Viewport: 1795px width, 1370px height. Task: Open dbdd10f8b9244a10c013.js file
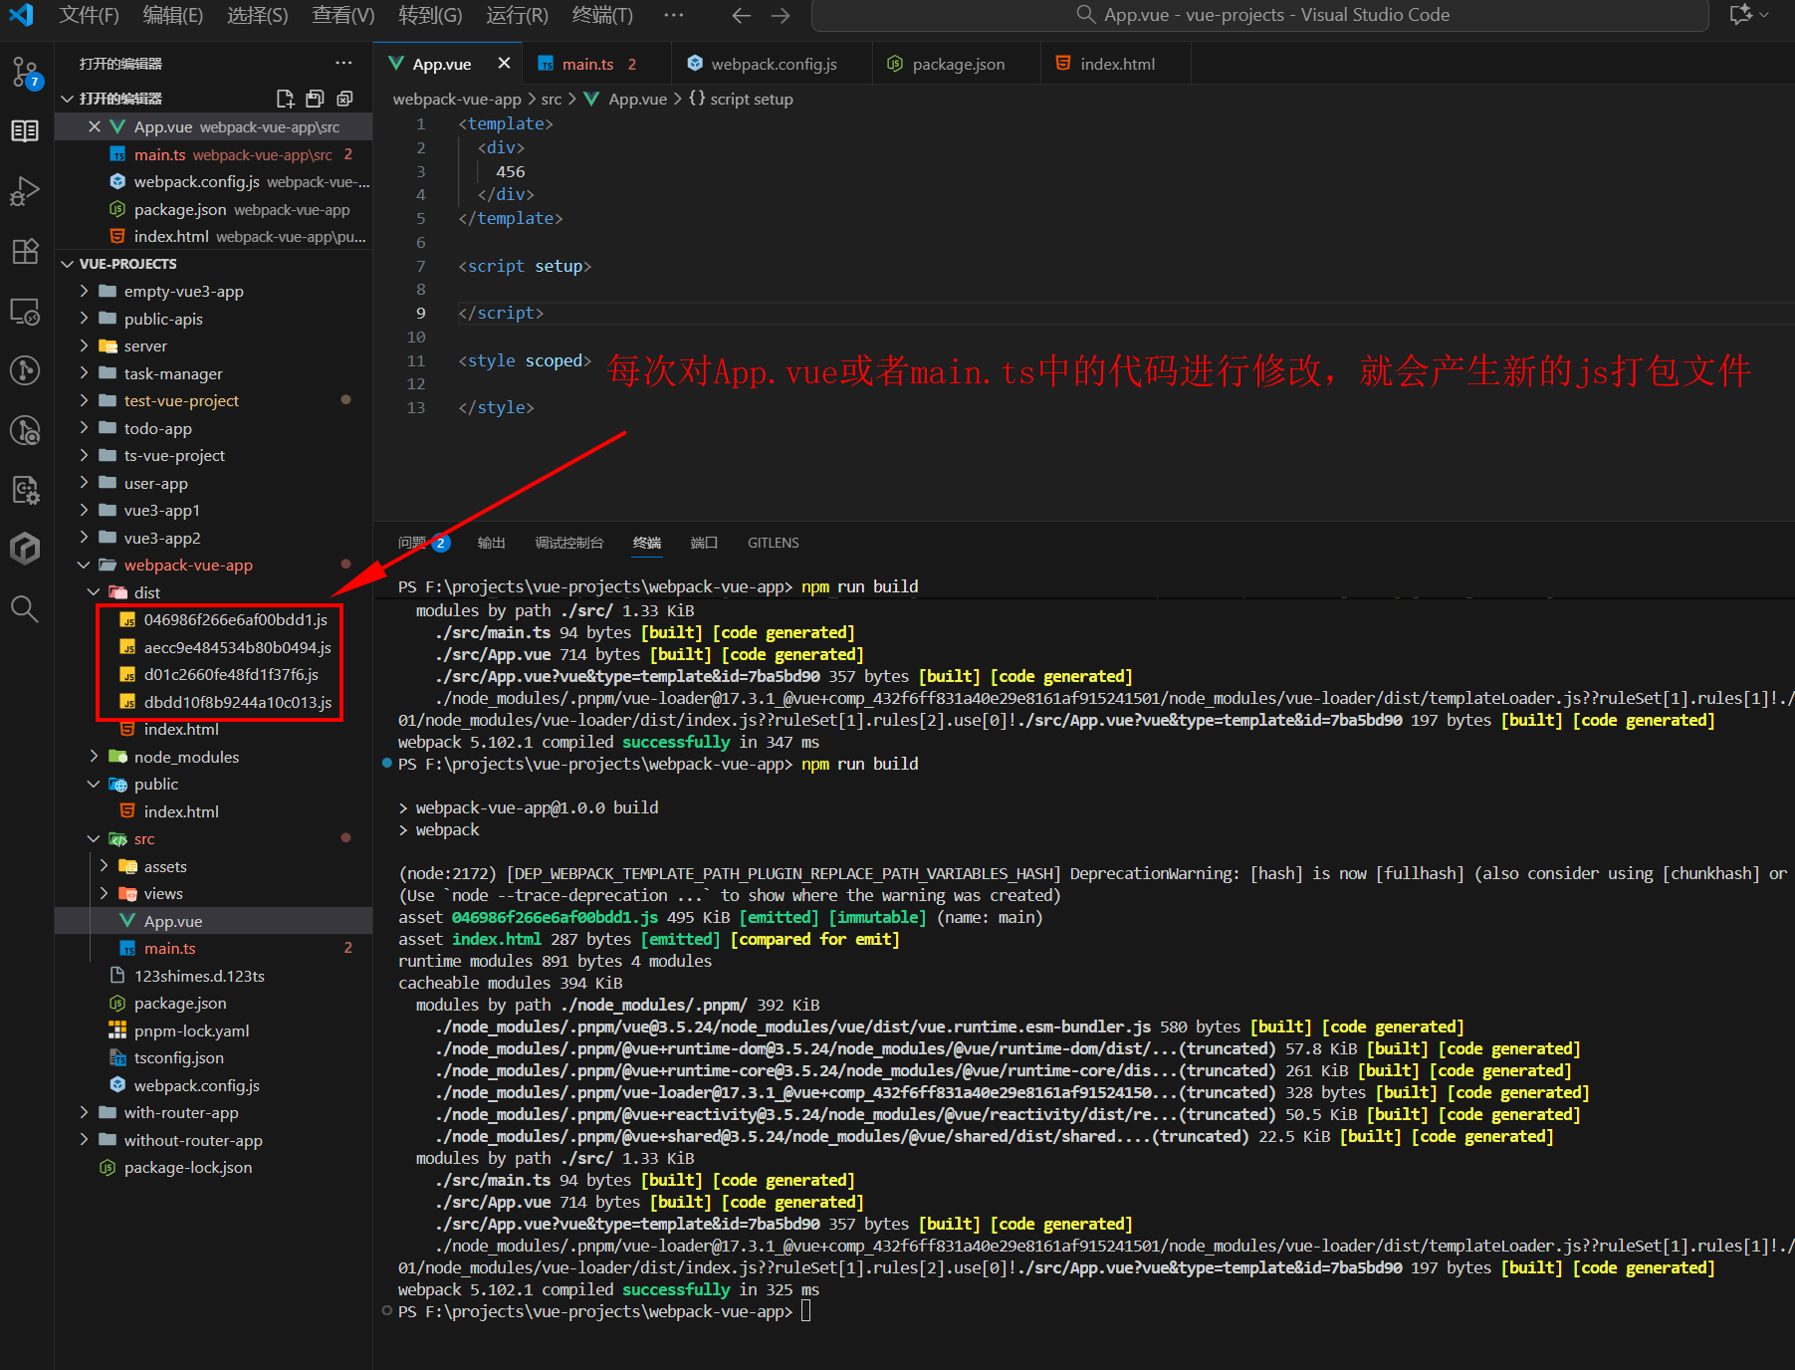[x=237, y=702]
